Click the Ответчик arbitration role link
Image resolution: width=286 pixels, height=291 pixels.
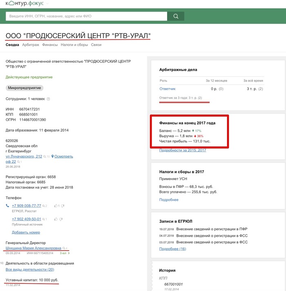(167, 89)
